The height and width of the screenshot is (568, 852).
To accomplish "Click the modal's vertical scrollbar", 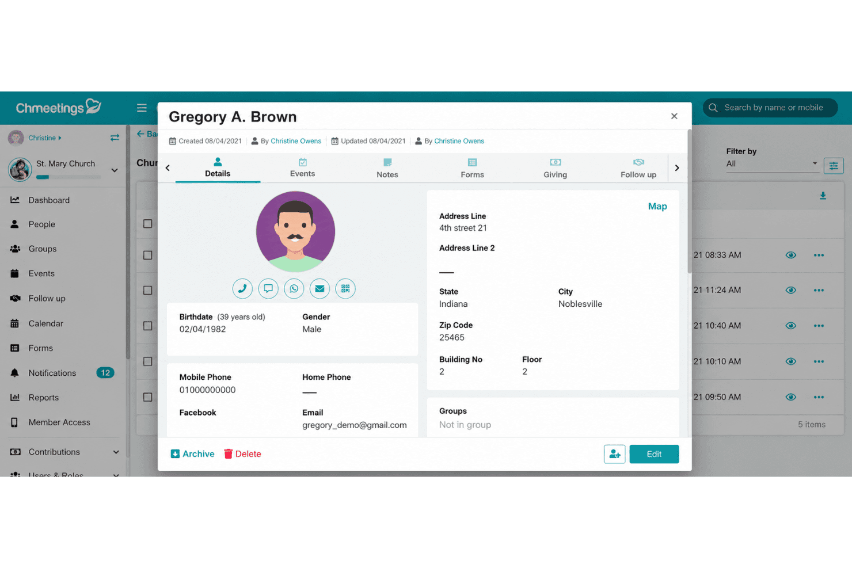I will [x=689, y=201].
